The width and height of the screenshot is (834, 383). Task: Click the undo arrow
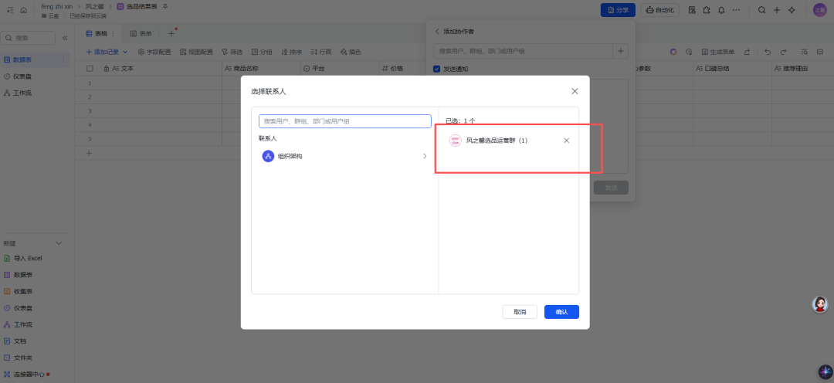[x=768, y=53]
